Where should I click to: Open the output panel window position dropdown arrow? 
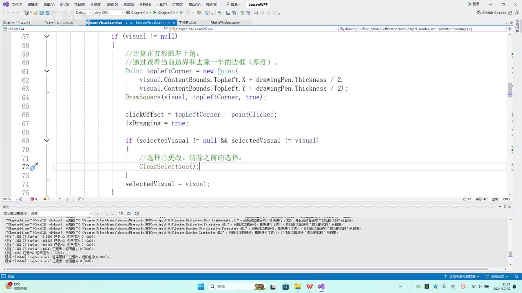500,207
